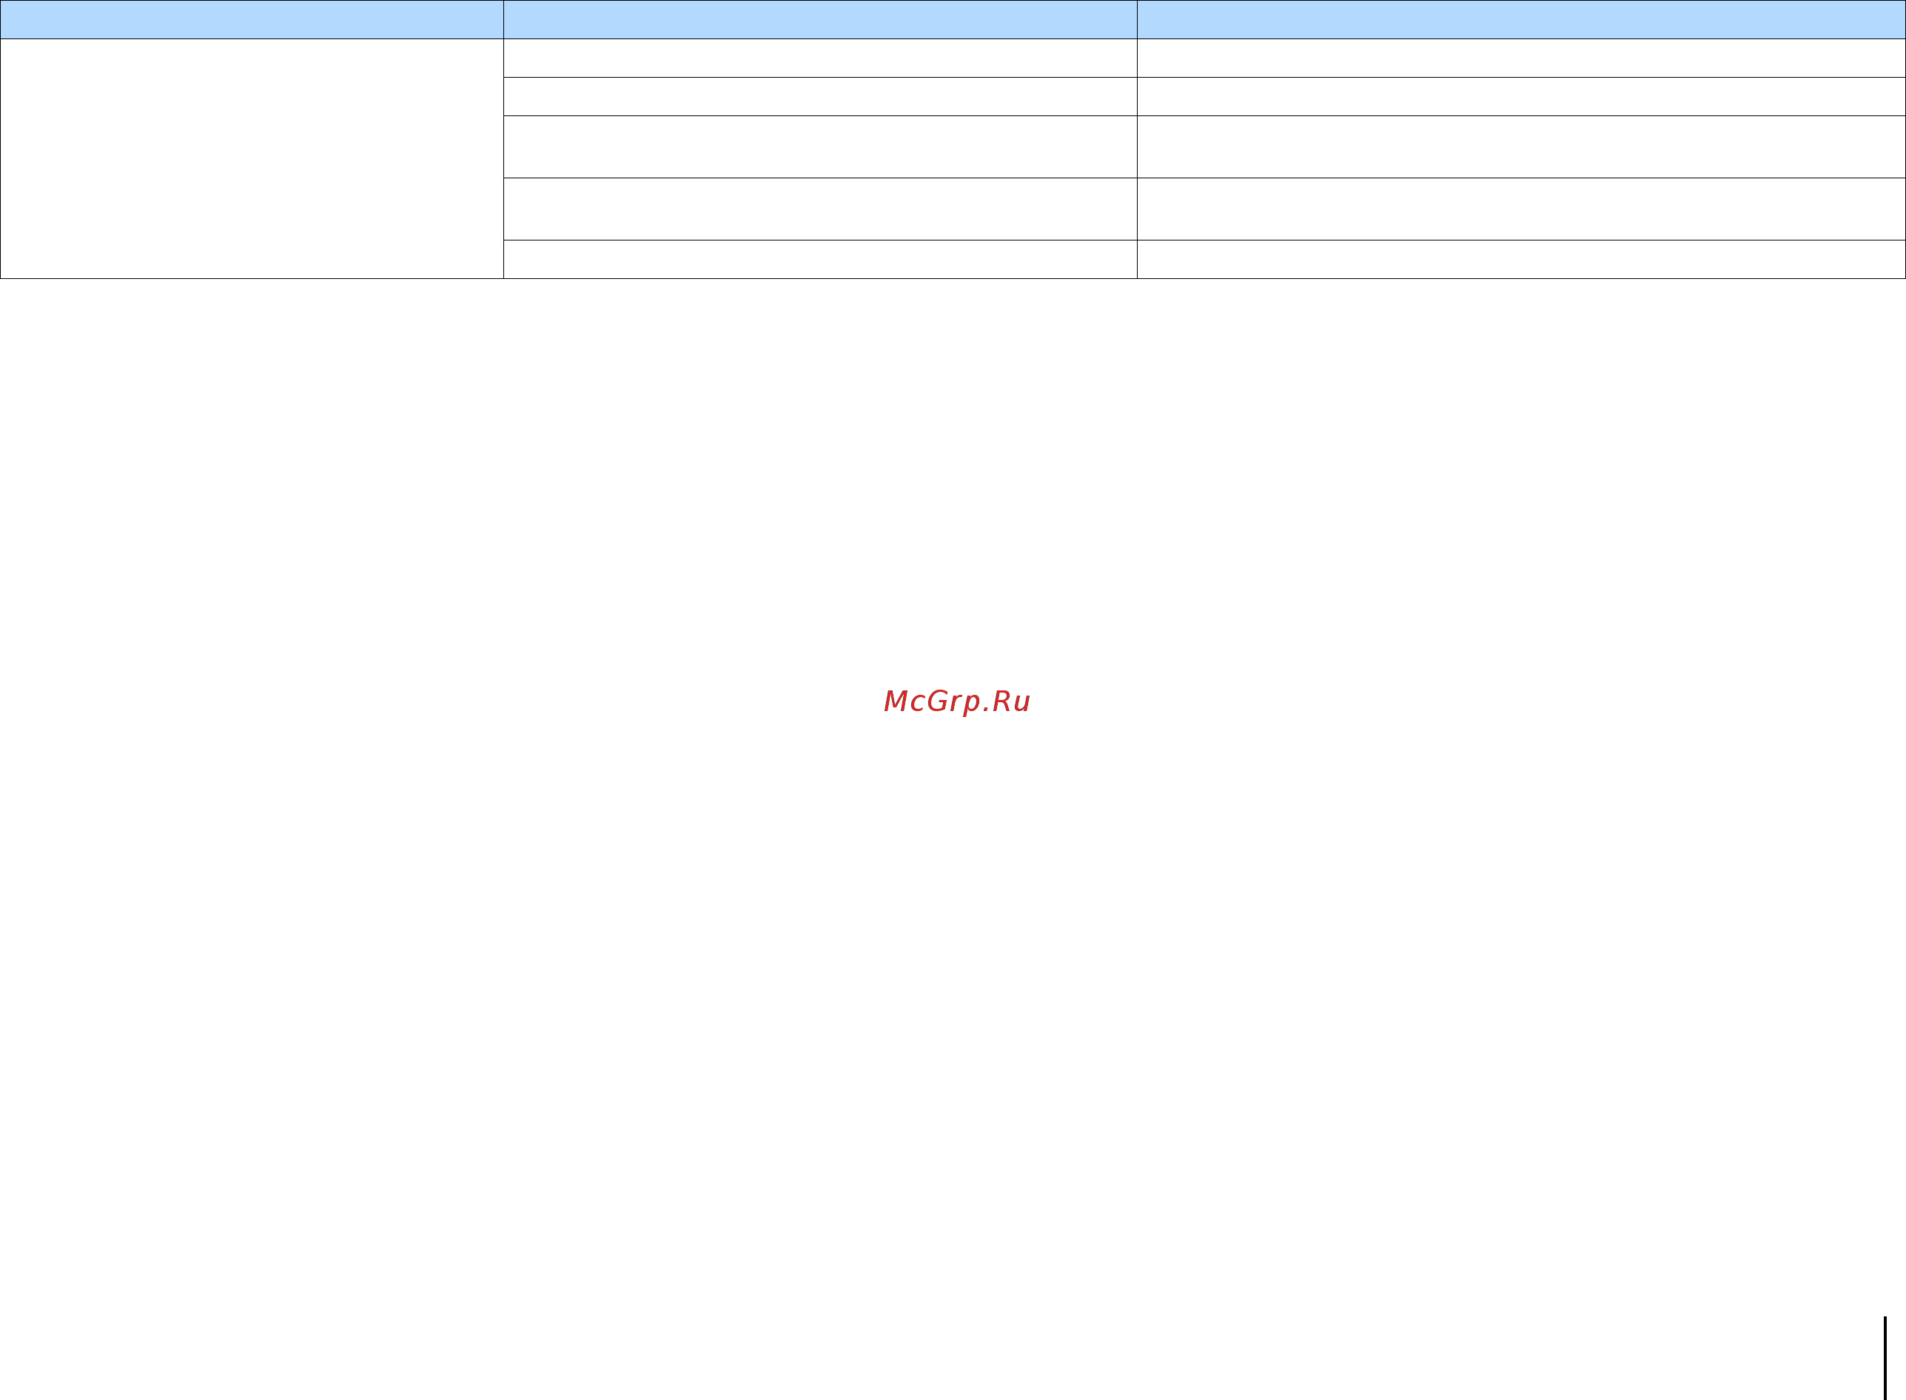Click third (tall) row, middle column cell
The width and height of the screenshot is (1906, 1400).
[x=819, y=147]
